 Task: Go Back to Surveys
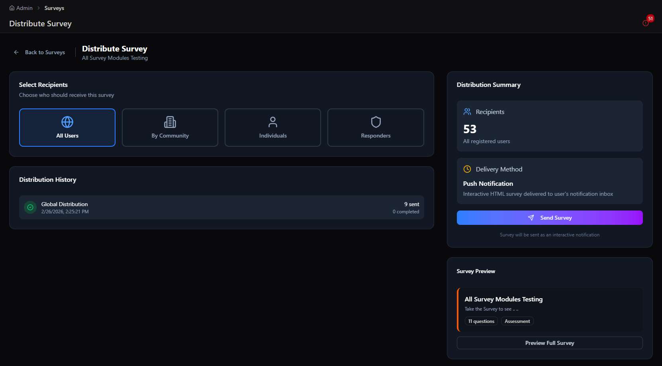pyautogui.click(x=39, y=52)
